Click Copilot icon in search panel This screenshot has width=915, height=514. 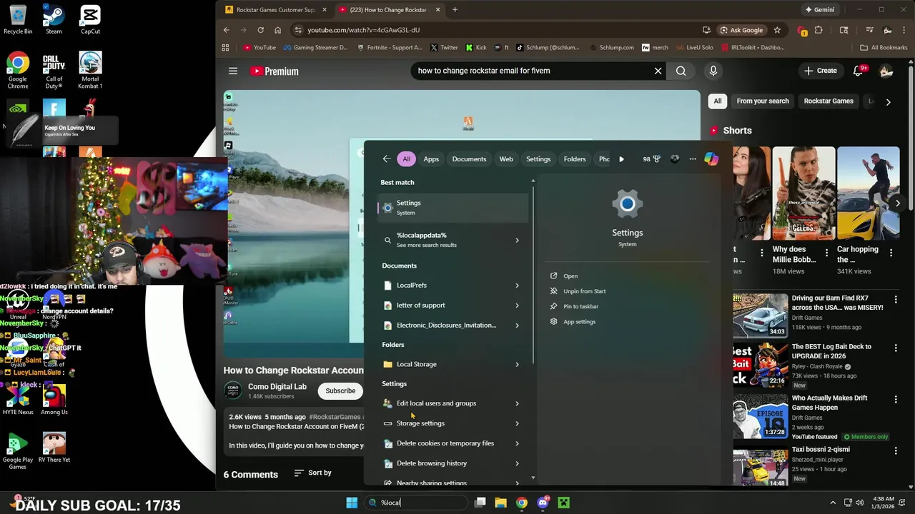coord(711,159)
